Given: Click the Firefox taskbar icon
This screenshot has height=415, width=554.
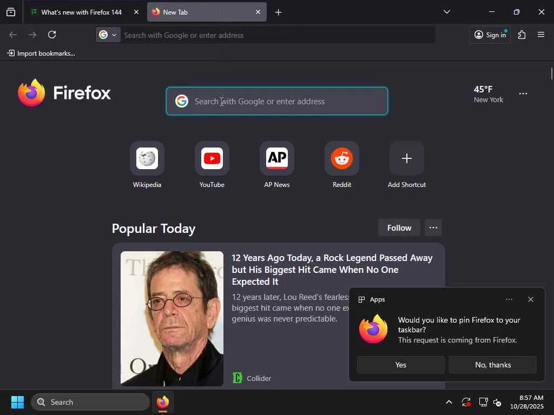Looking at the screenshot, I should (x=163, y=402).
